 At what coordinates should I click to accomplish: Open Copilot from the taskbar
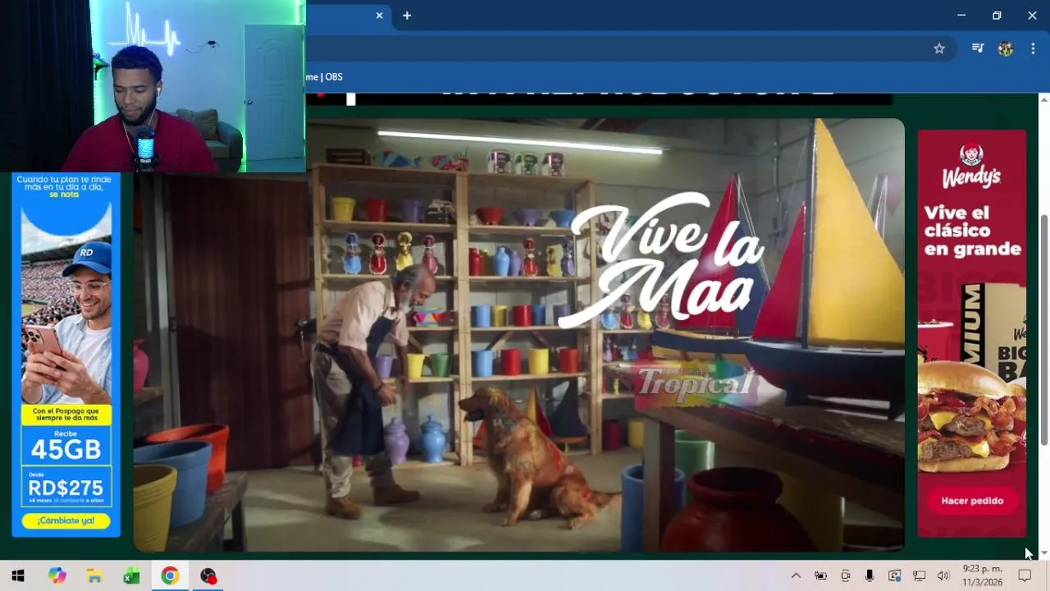[x=57, y=576]
